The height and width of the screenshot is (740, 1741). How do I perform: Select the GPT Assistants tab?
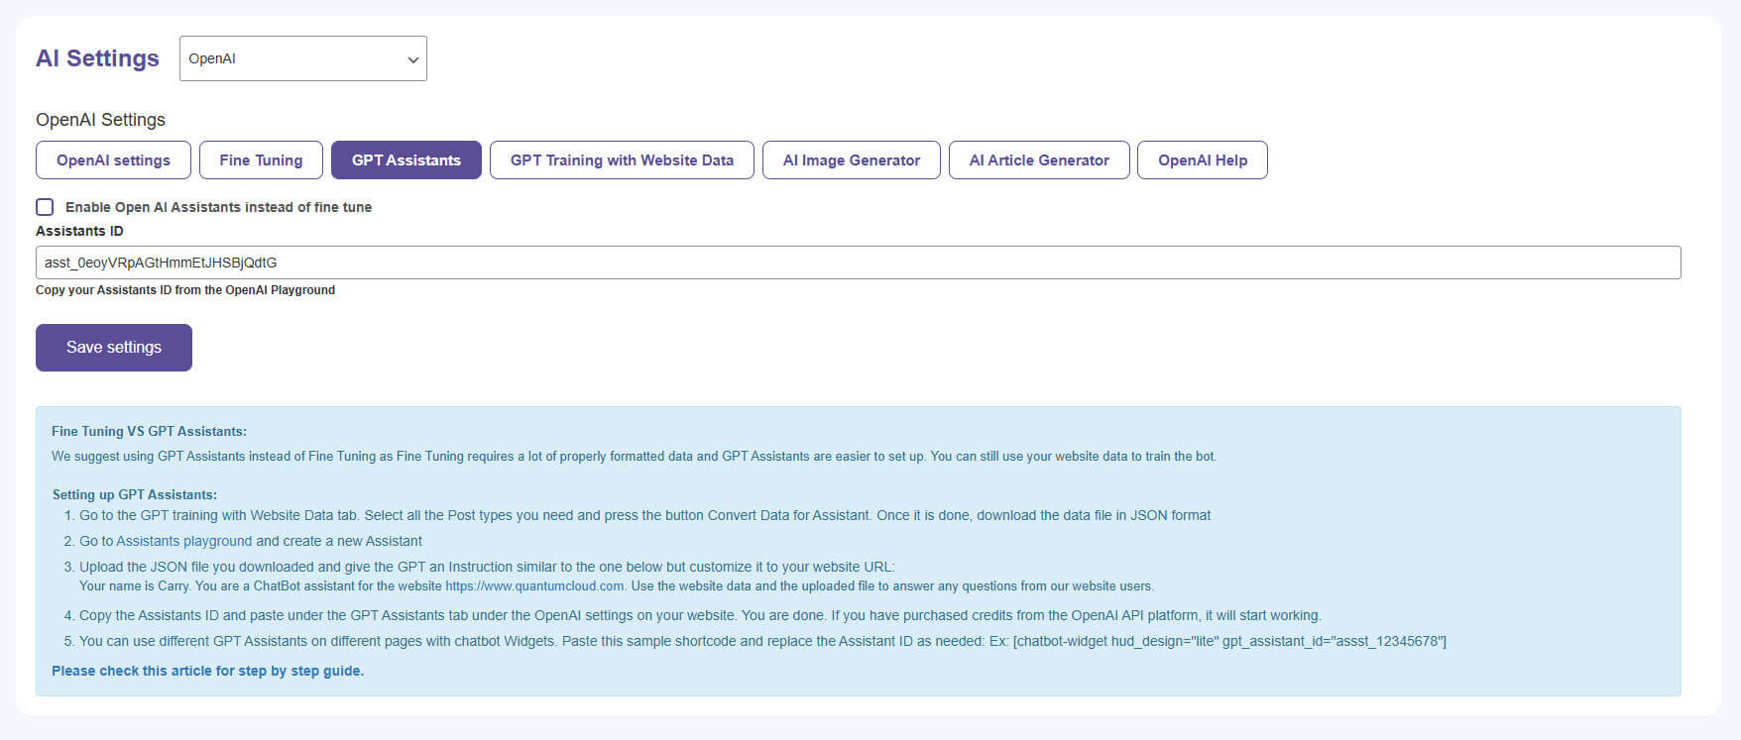406,160
